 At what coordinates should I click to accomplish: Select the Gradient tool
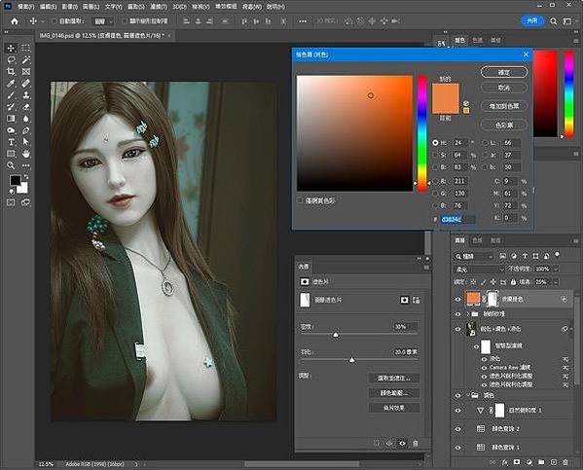(x=11, y=119)
